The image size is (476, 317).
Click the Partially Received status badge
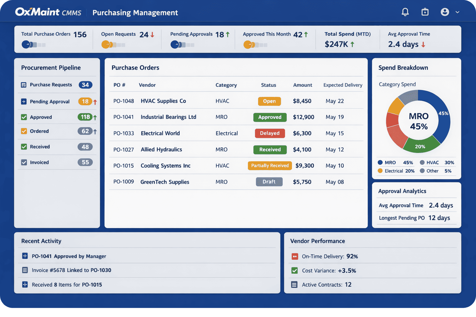click(270, 166)
